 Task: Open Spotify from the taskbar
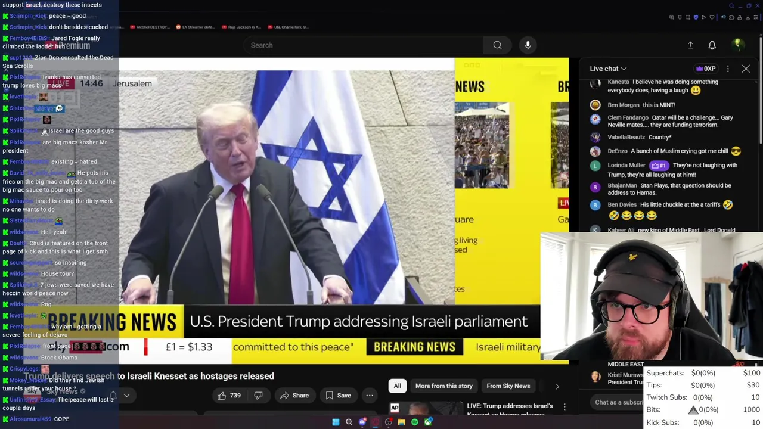(x=414, y=422)
